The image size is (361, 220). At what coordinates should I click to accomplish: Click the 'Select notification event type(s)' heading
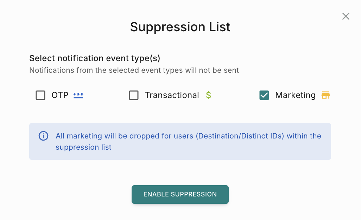tap(95, 58)
